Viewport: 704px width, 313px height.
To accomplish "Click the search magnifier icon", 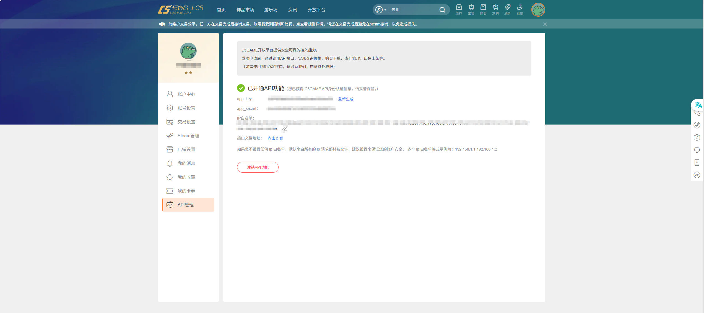I will (442, 10).
